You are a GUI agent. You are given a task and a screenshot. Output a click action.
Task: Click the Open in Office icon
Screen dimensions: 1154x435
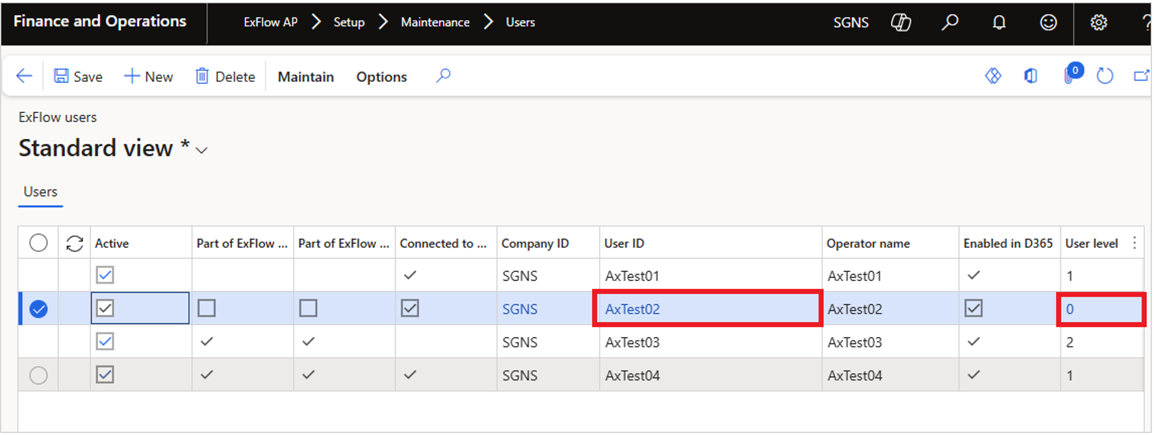click(x=1031, y=76)
